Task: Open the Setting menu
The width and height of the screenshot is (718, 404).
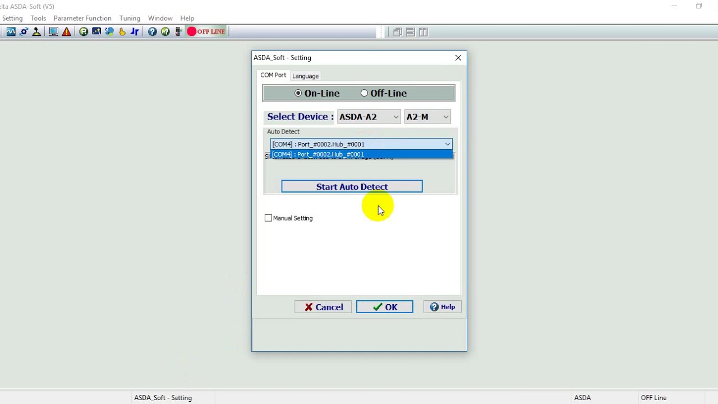Action: (12, 18)
